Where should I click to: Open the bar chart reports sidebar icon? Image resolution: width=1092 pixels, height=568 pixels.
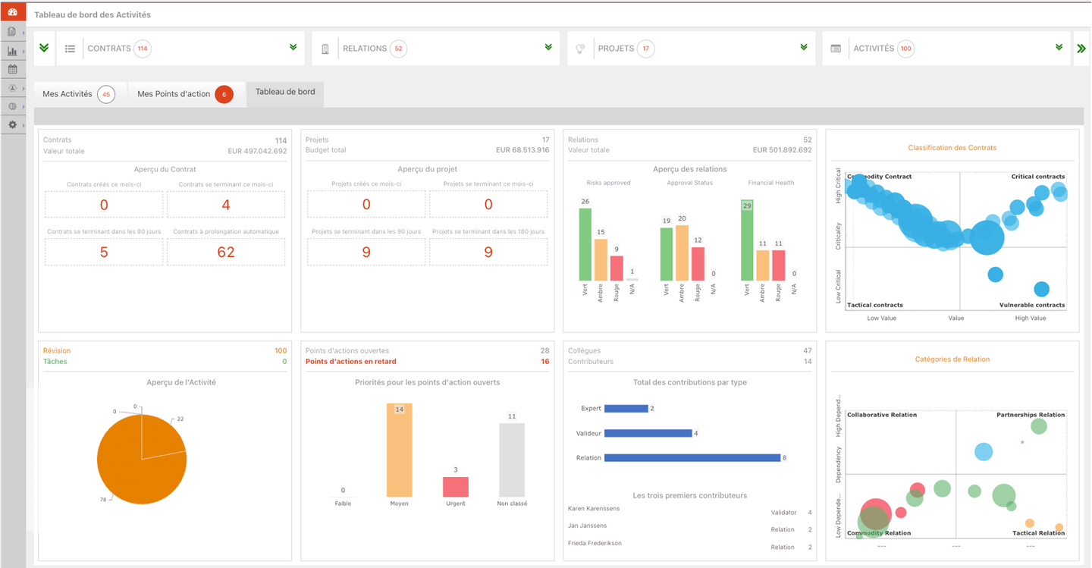pyautogui.click(x=12, y=52)
